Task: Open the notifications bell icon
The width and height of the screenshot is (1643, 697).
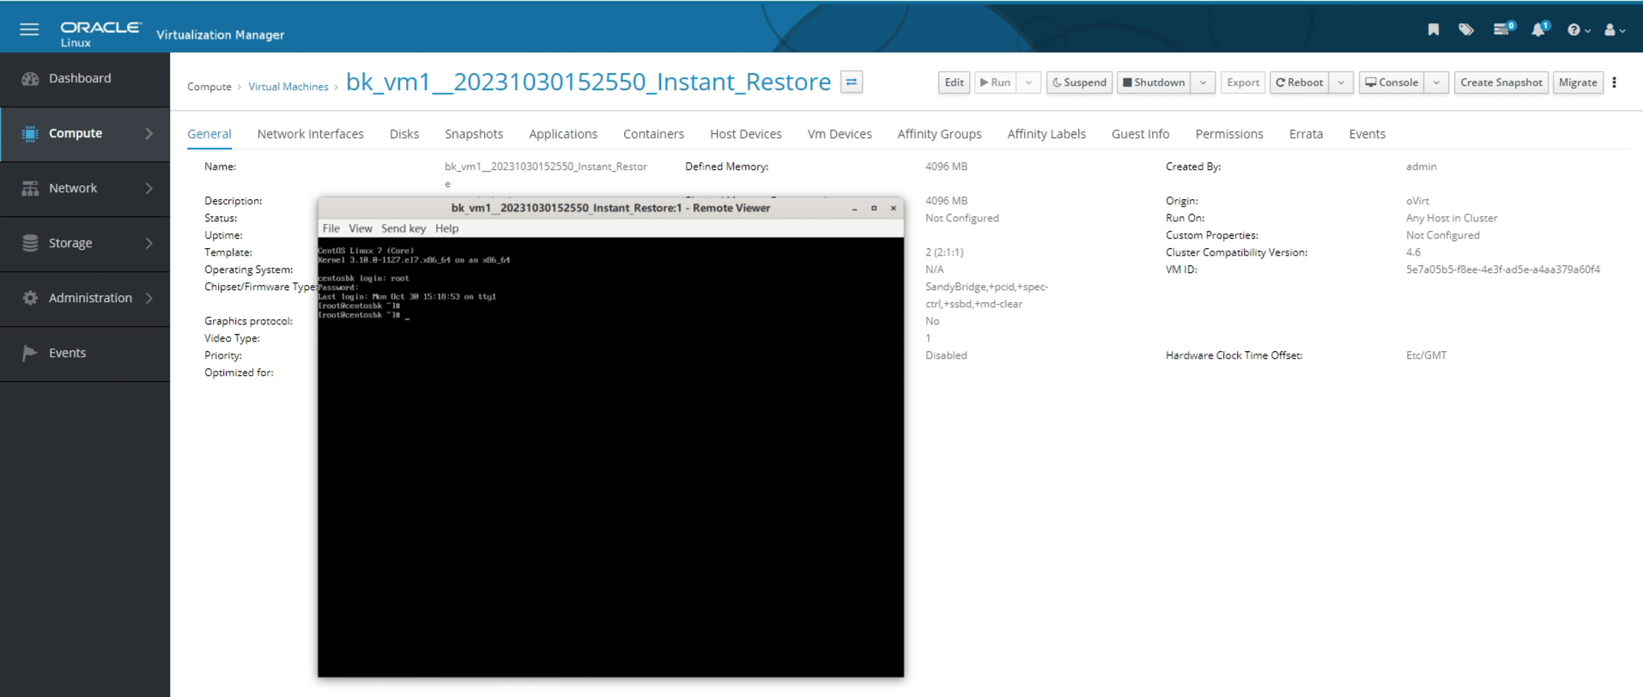Action: [x=1540, y=28]
